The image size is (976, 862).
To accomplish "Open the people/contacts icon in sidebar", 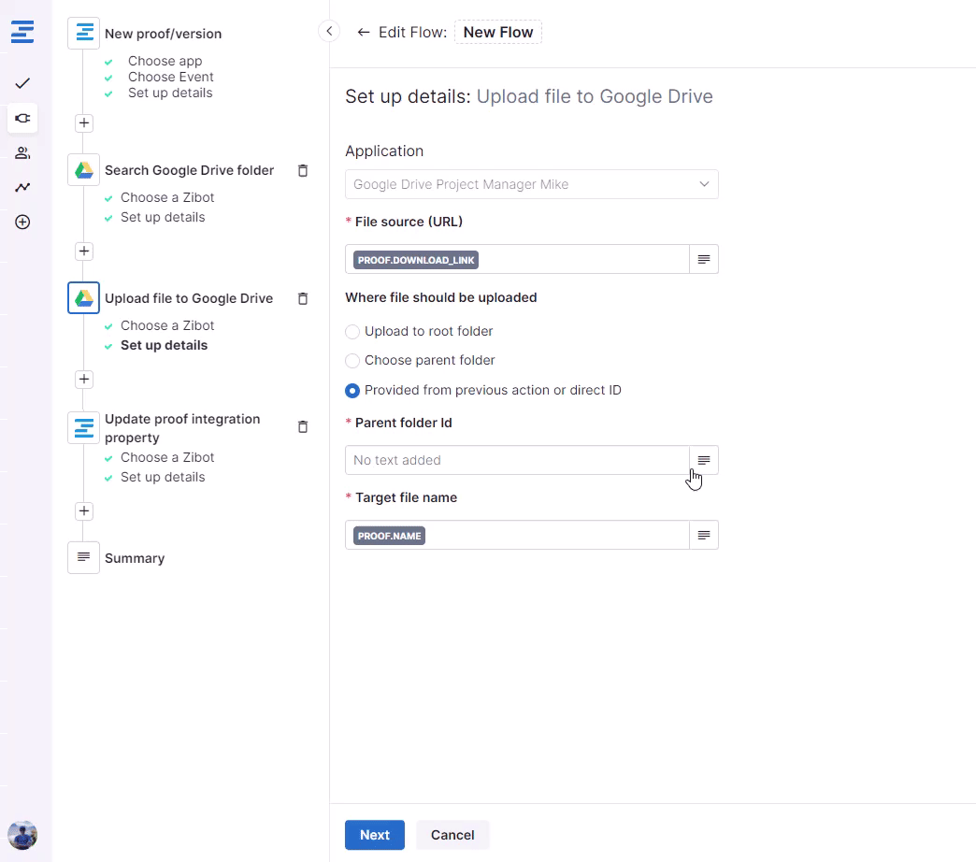I will (22, 152).
